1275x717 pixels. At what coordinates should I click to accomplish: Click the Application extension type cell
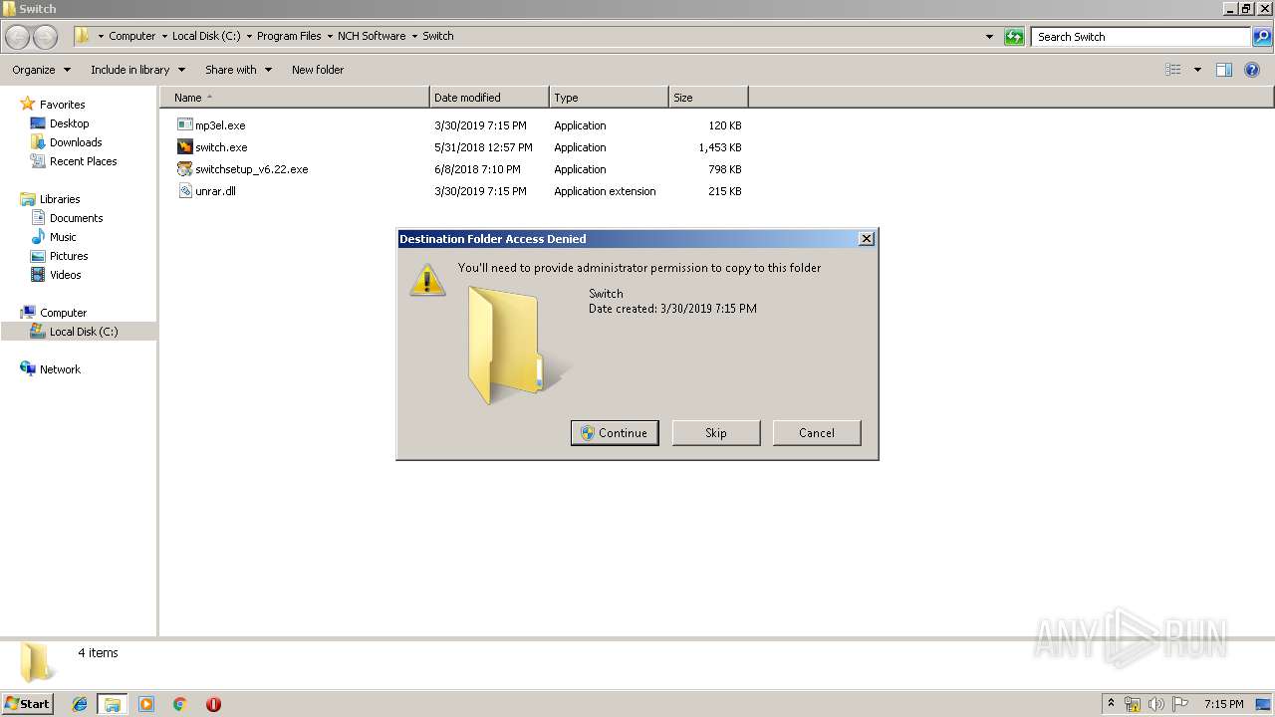pyautogui.click(x=605, y=191)
